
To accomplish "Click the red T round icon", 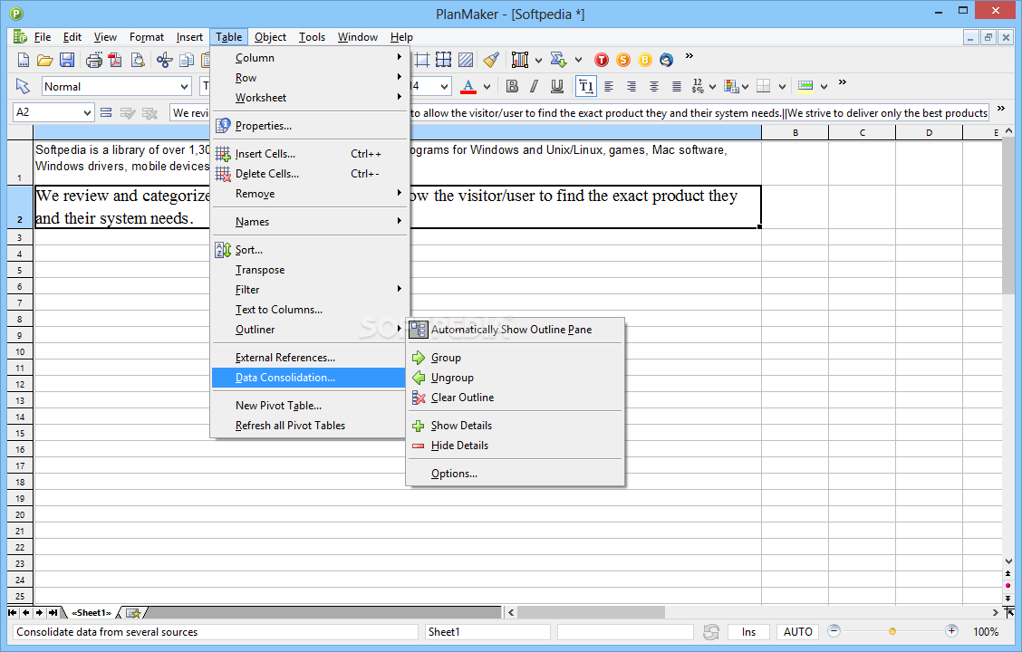I will (602, 60).
